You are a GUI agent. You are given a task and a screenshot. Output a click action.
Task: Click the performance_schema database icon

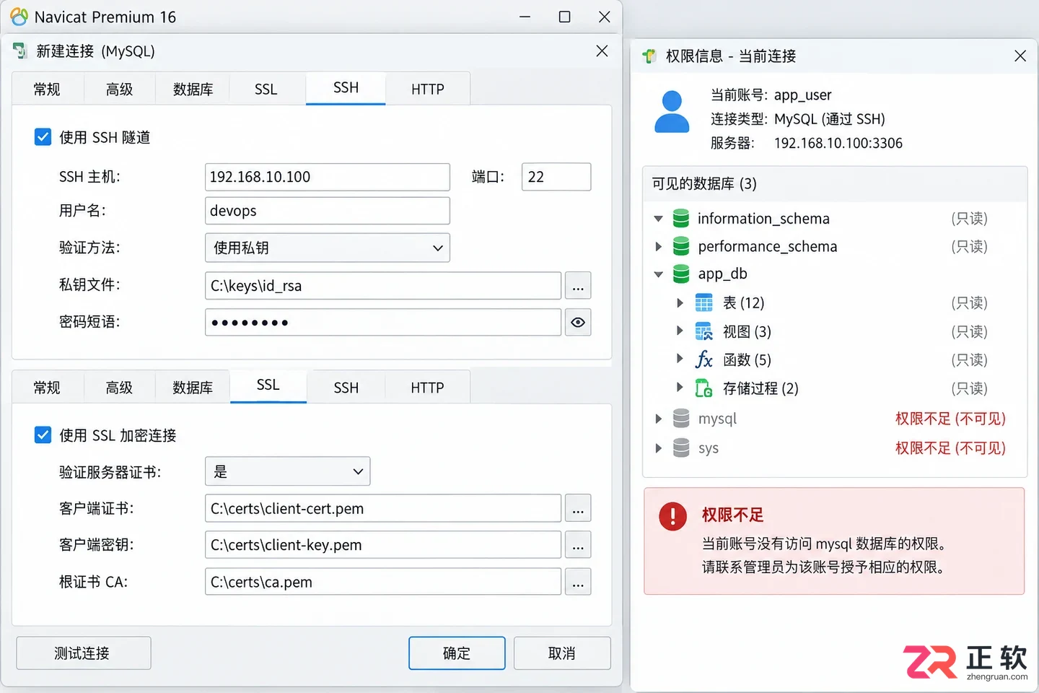(x=681, y=247)
